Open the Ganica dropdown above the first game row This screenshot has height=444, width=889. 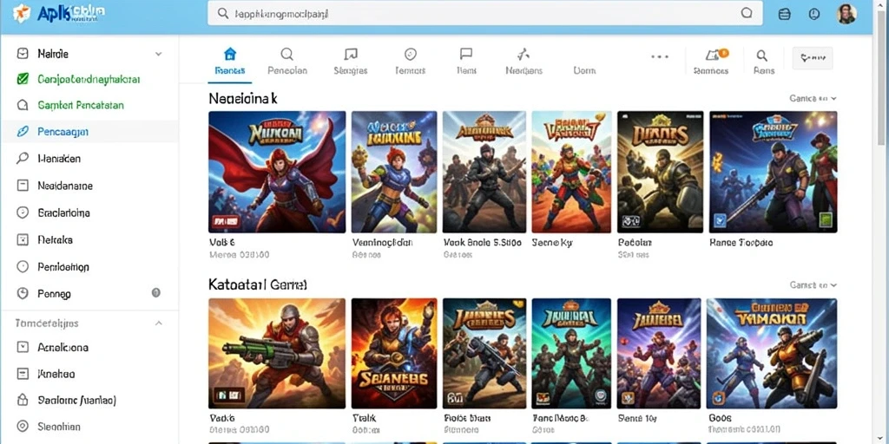(x=813, y=98)
